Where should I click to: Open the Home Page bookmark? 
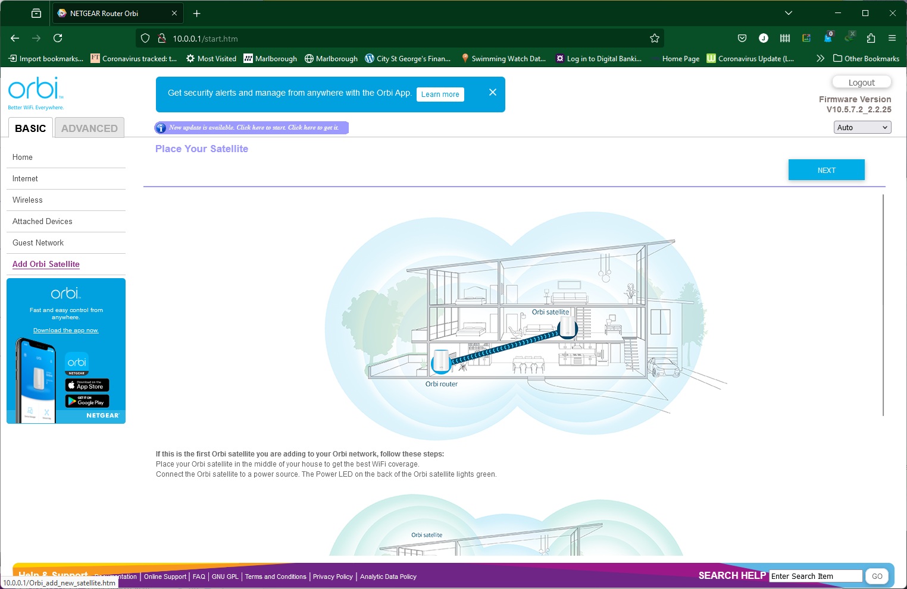click(x=675, y=58)
